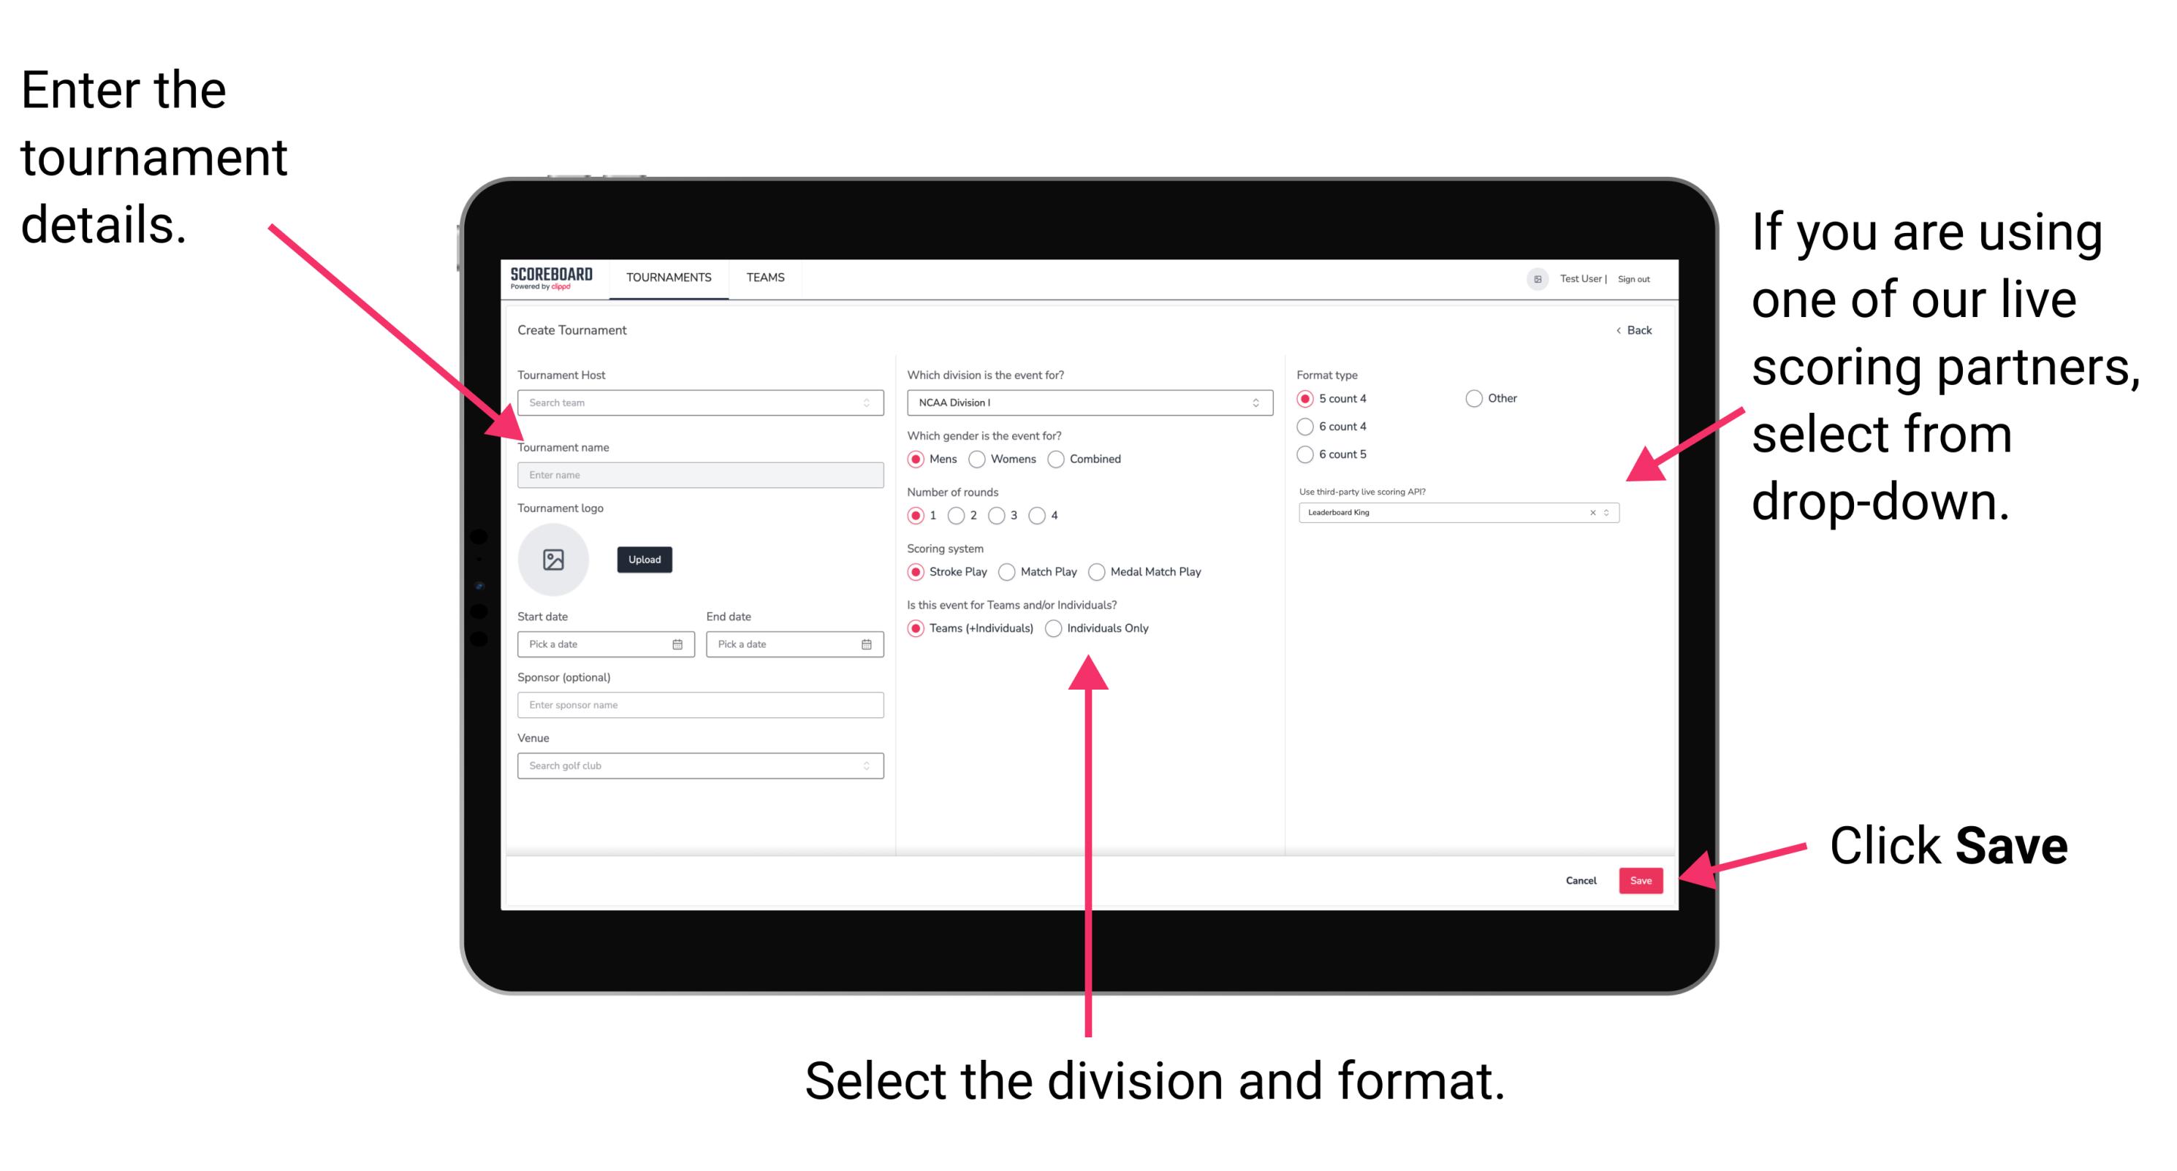Screen dimensions: 2177x1171
Task: Click the tournament logo upload icon
Action: [555, 560]
